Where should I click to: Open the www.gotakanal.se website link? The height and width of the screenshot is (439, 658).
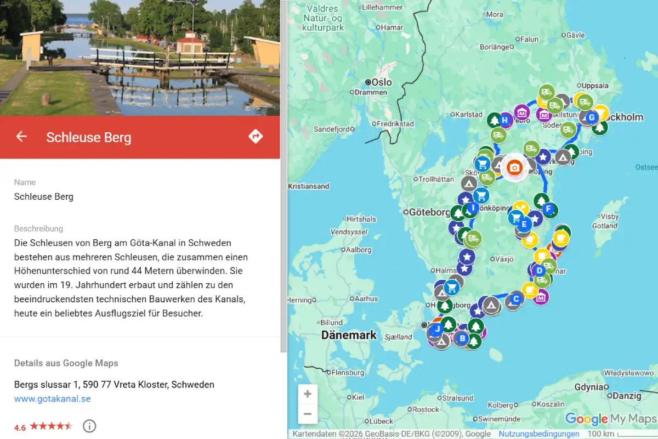(53, 399)
